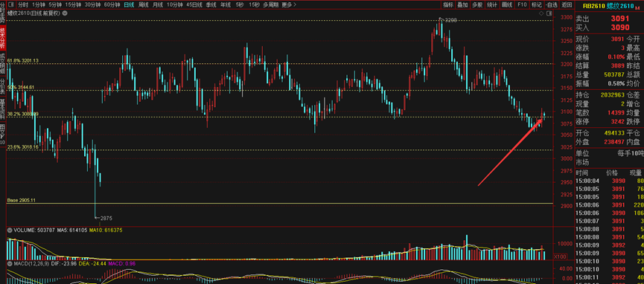Open the 指标 indicators button
644x284 pixels.
448,5
